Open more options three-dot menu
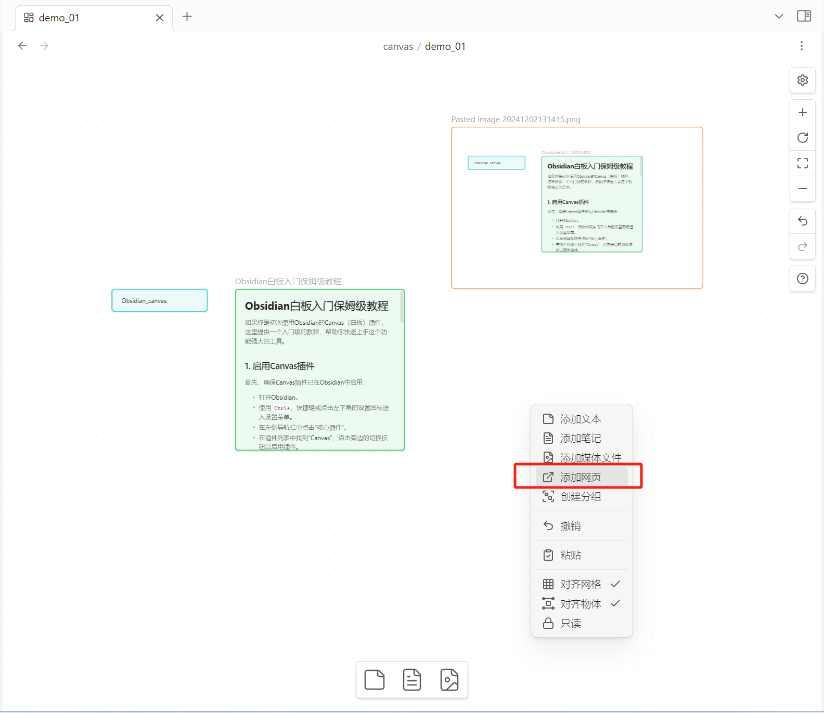 [802, 46]
